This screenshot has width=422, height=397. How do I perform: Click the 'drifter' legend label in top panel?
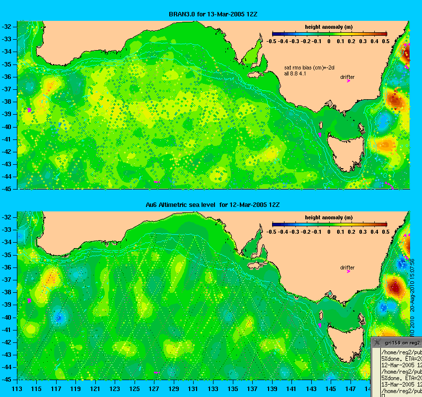[347, 77]
